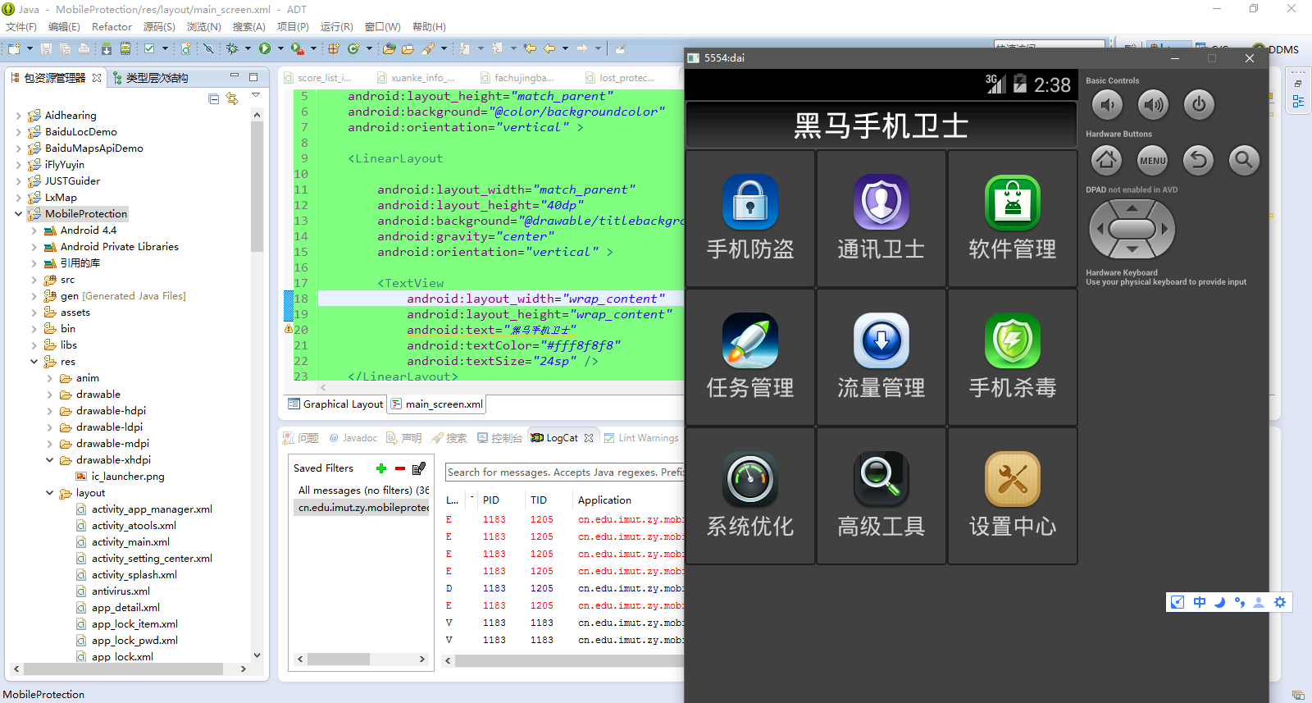Add a new LogCat filter with green plus
The height and width of the screenshot is (703, 1312).
381,468
